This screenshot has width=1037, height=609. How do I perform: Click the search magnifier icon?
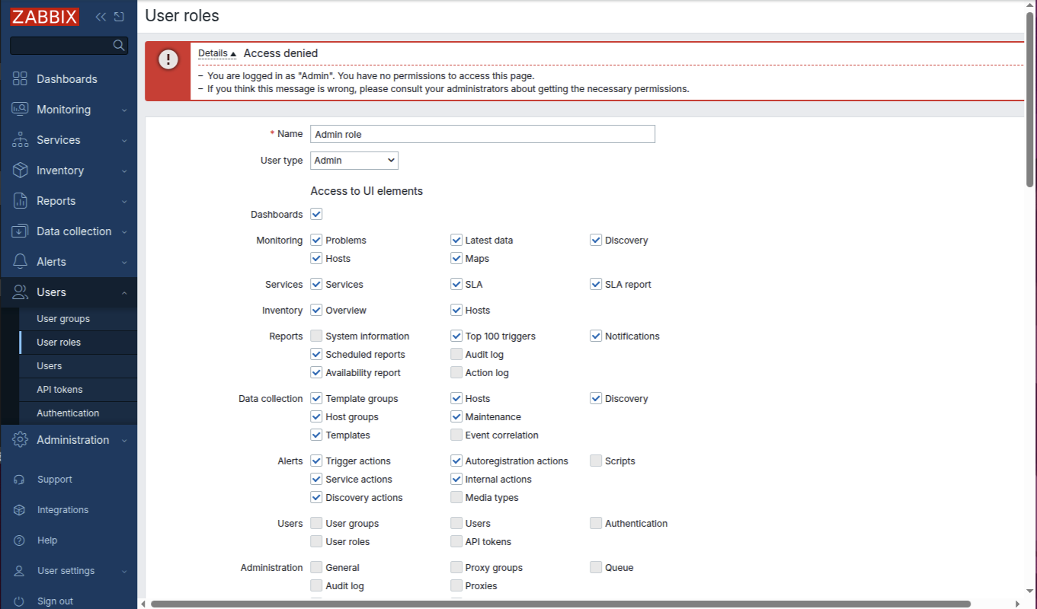click(119, 46)
